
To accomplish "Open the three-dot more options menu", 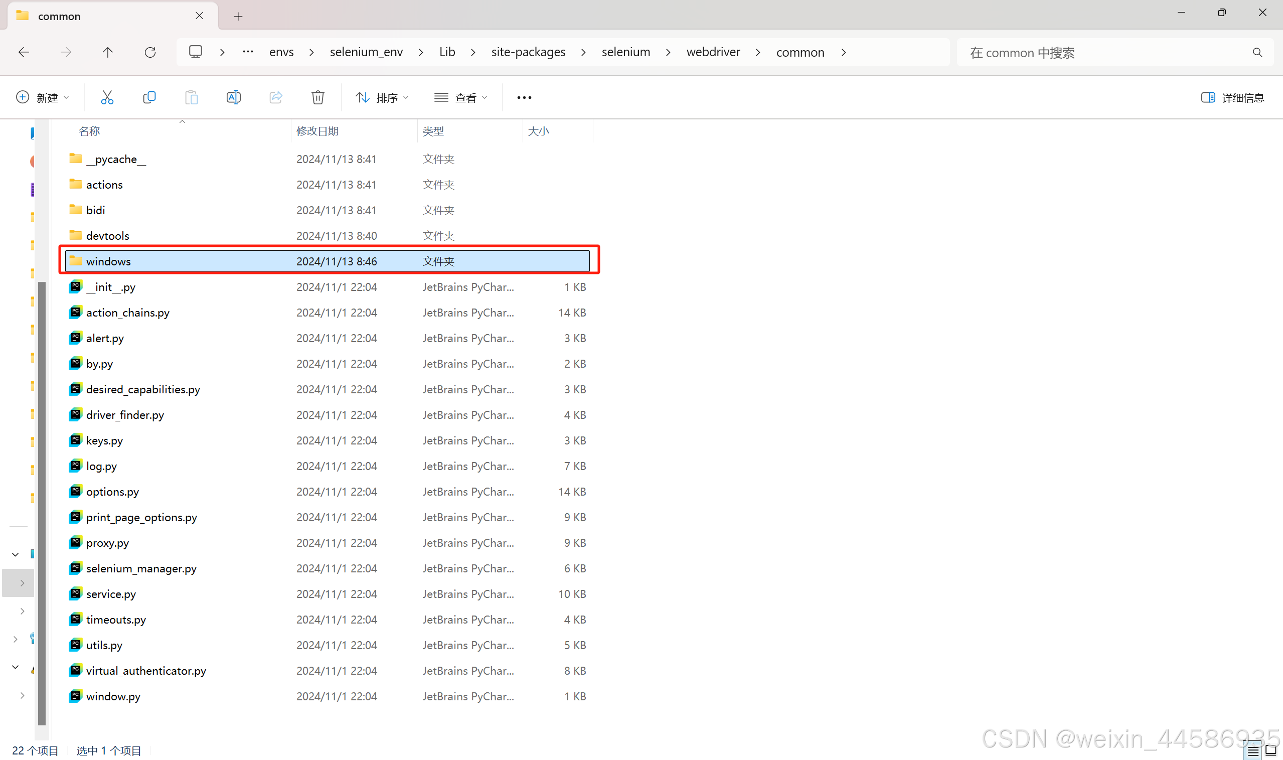I will [x=524, y=97].
